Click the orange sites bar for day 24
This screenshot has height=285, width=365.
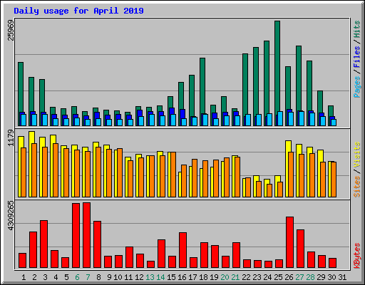[x=269, y=190]
